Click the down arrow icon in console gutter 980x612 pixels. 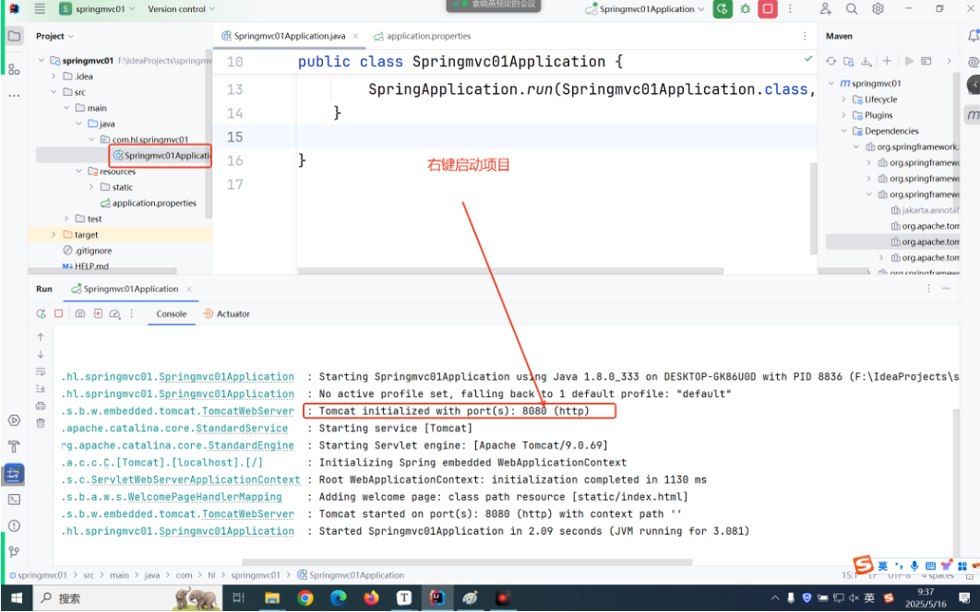pyautogui.click(x=41, y=354)
